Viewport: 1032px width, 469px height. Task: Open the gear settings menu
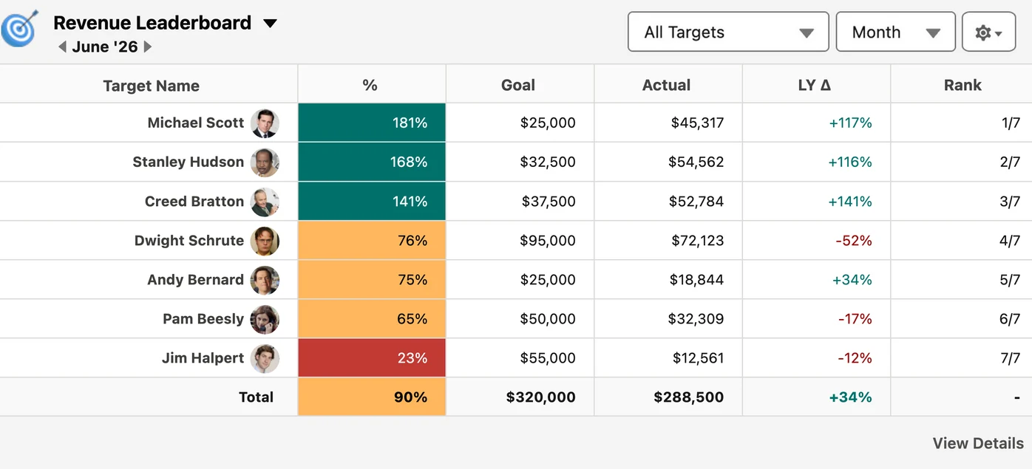pos(988,32)
